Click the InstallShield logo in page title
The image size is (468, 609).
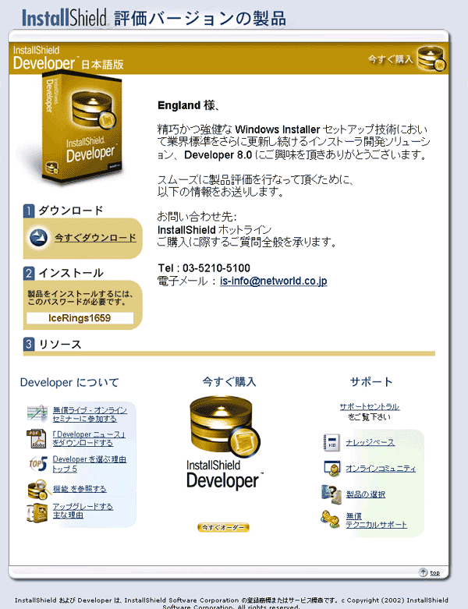[x=64, y=18]
